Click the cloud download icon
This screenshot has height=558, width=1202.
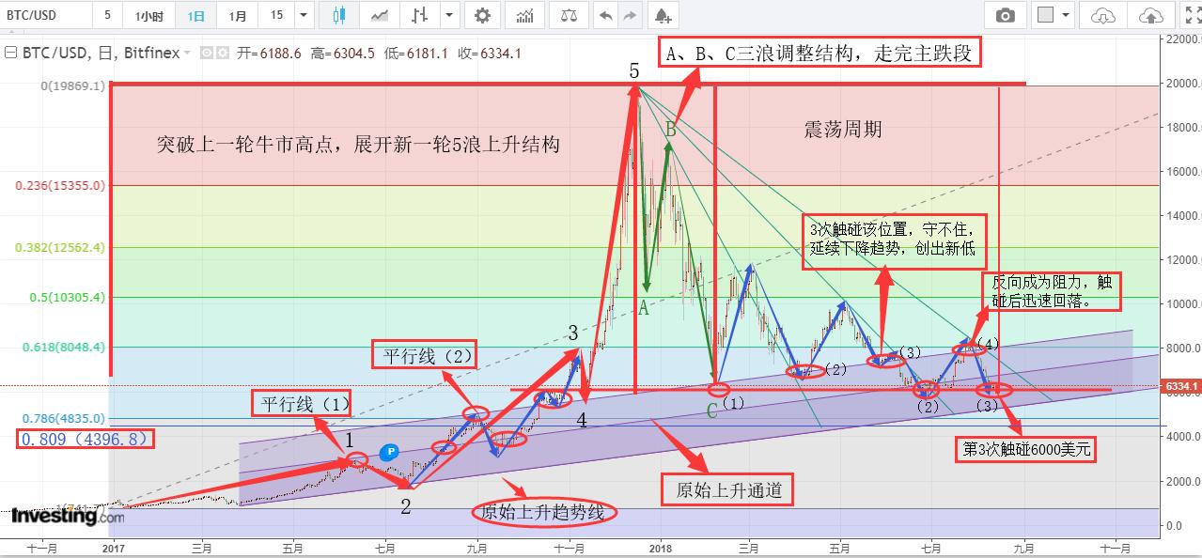pyautogui.click(x=1101, y=15)
